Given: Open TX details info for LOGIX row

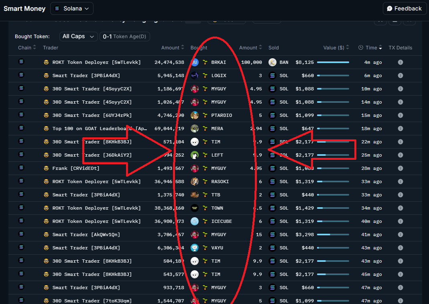Looking at the screenshot, I should (400, 75).
